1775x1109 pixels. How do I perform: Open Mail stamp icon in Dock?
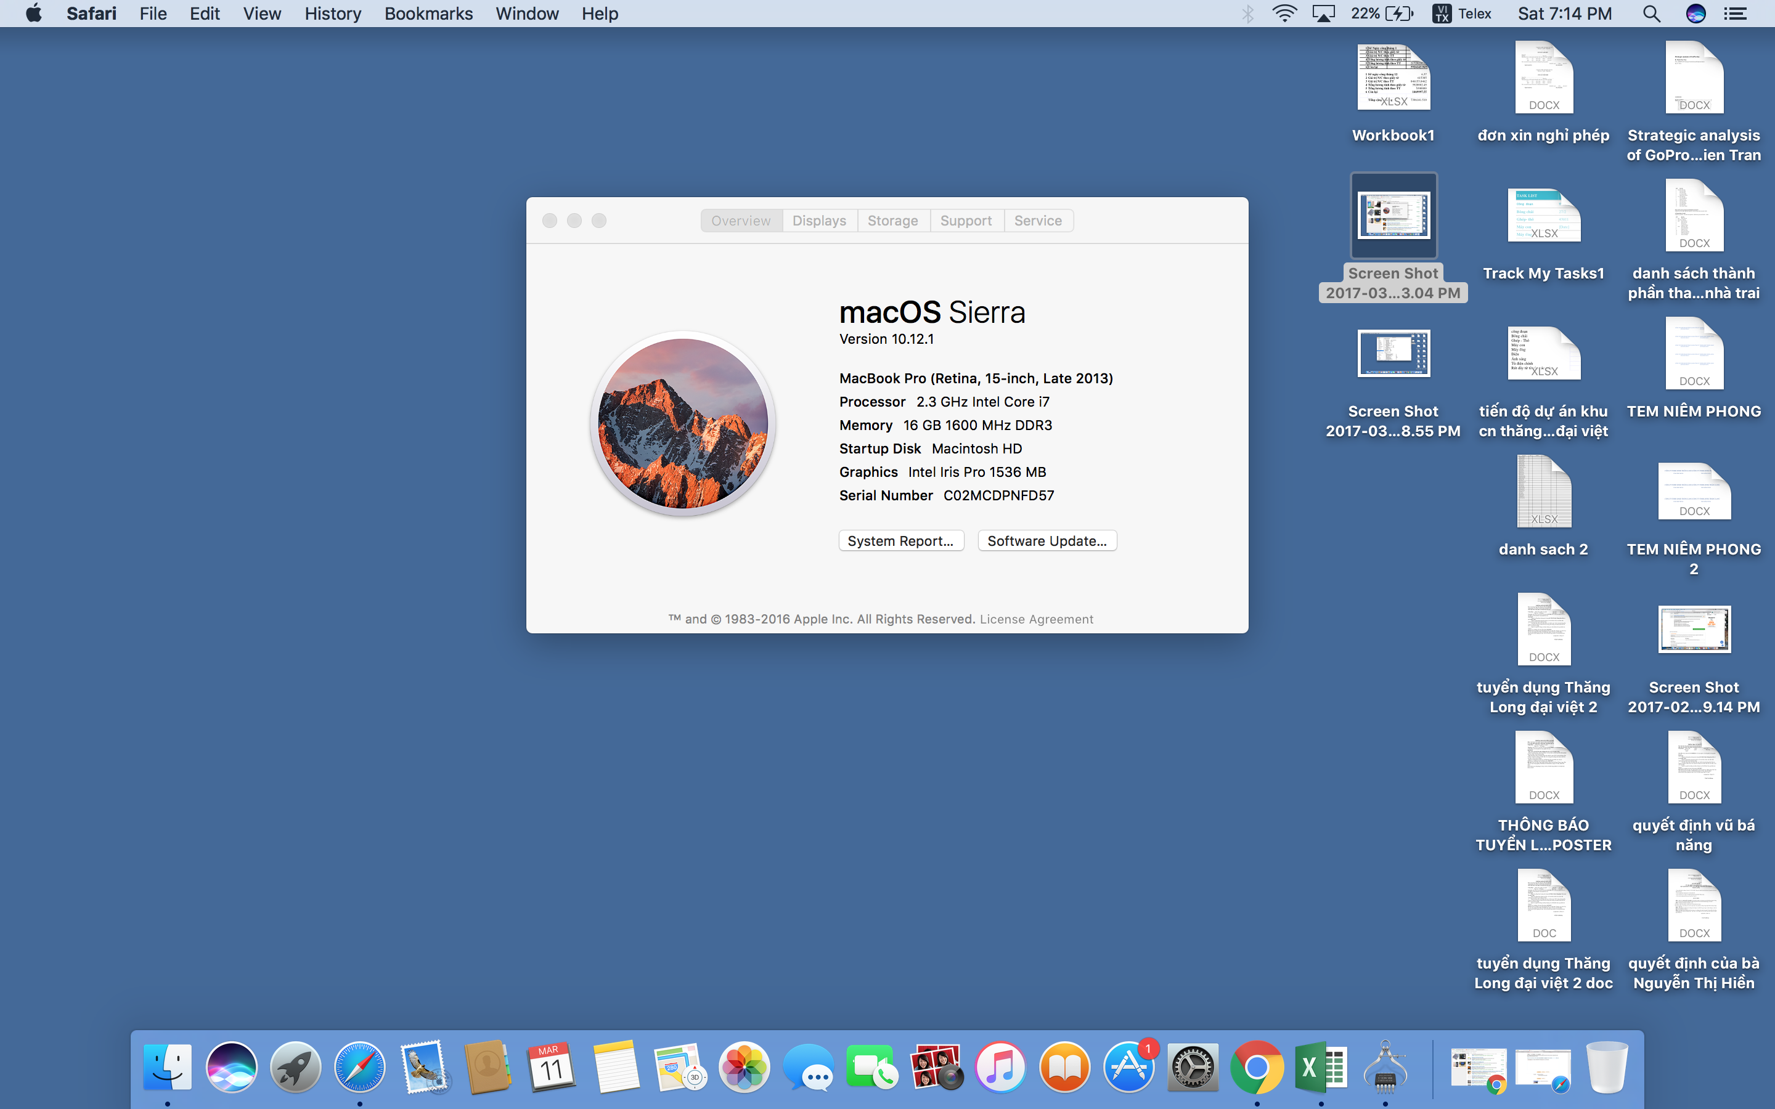(424, 1067)
